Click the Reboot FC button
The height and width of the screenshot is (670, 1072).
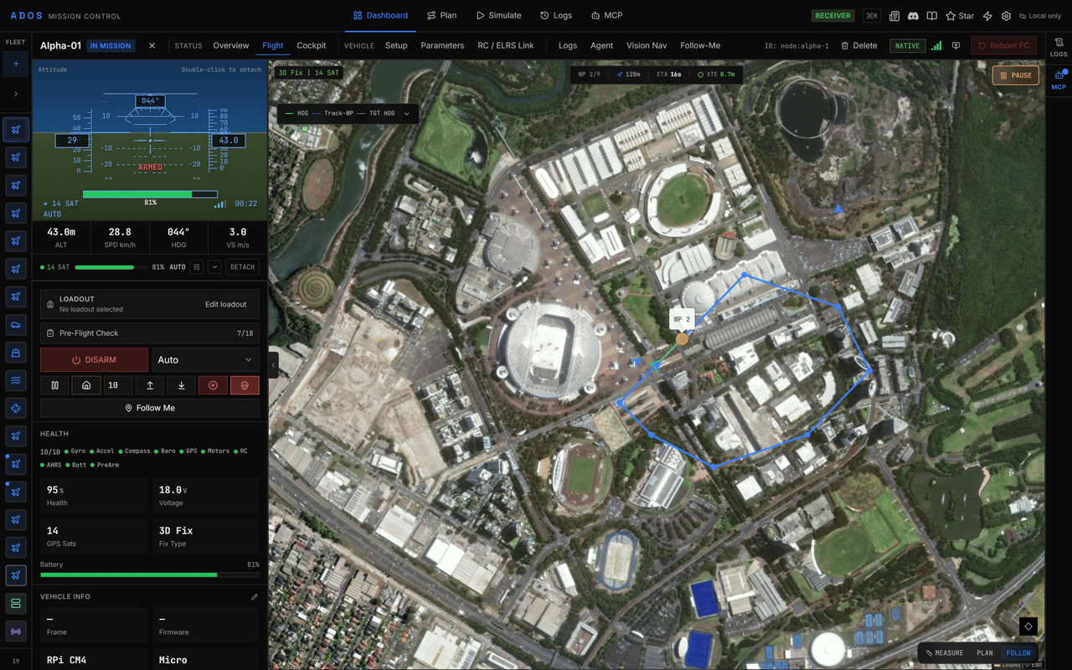(1003, 45)
